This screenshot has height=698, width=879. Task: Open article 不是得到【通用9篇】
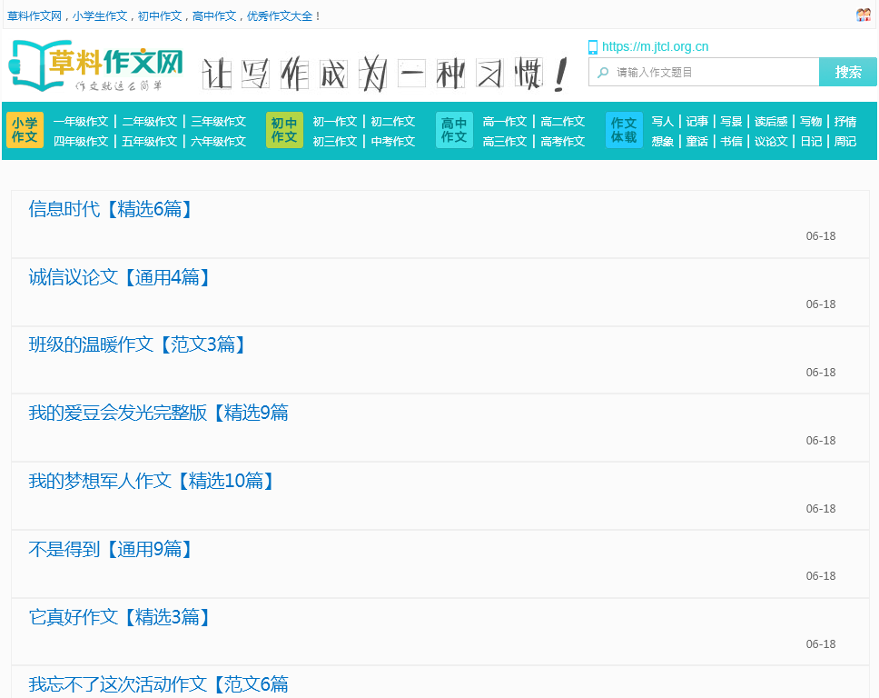[x=111, y=549]
